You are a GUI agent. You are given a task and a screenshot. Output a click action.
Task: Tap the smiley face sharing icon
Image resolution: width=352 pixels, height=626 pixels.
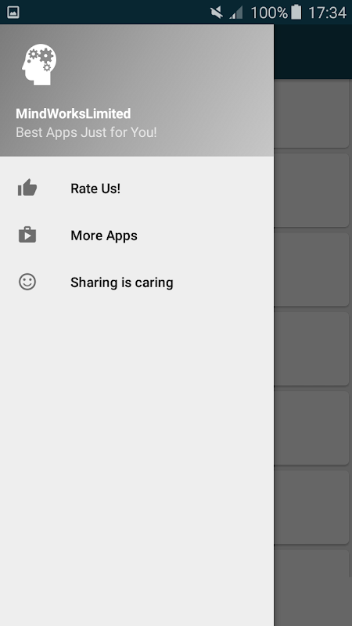(27, 282)
